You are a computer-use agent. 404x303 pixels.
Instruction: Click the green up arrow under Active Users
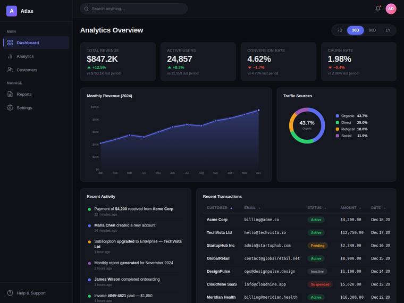(x=169, y=68)
